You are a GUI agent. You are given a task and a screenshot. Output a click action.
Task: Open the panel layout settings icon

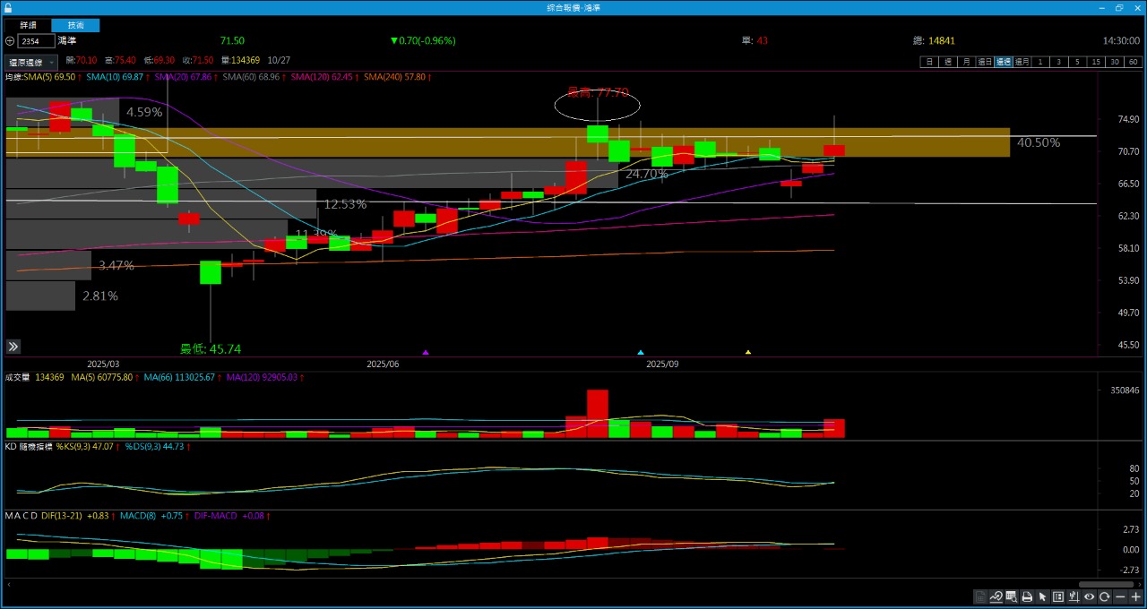1058,596
